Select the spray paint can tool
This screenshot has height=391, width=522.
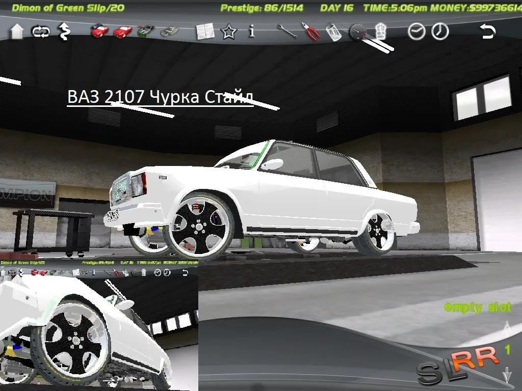pos(333,32)
